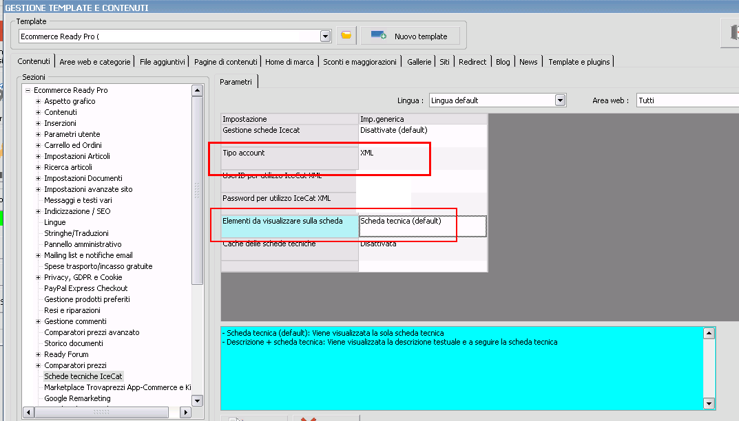
Task: Open the template folder icon button
Action: point(346,36)
